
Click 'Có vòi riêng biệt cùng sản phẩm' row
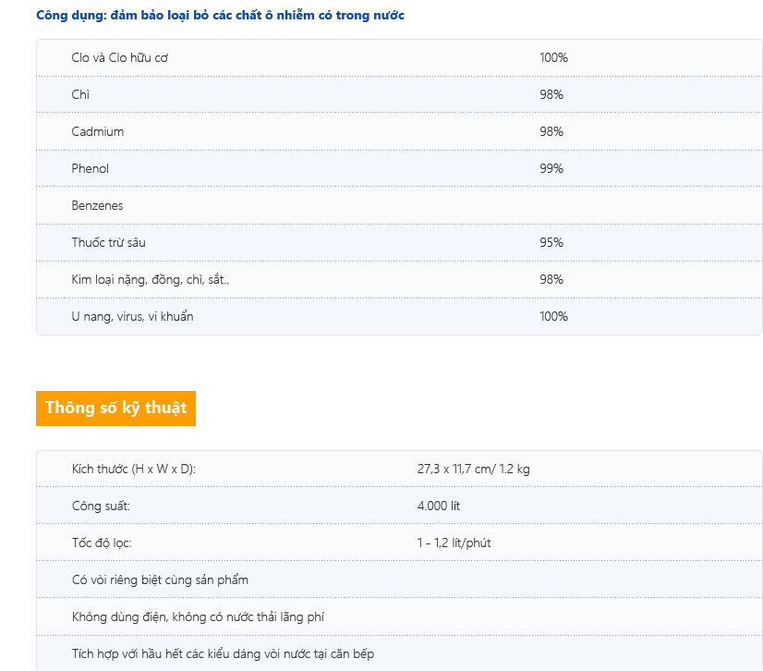tap(160, 579)
